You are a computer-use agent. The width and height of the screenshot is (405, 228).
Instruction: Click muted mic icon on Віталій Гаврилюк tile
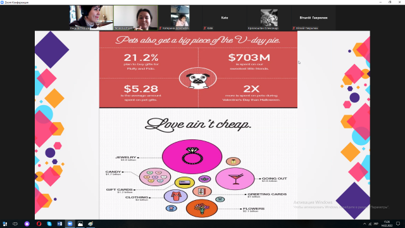pyautogui.click(x=294, y=28)
